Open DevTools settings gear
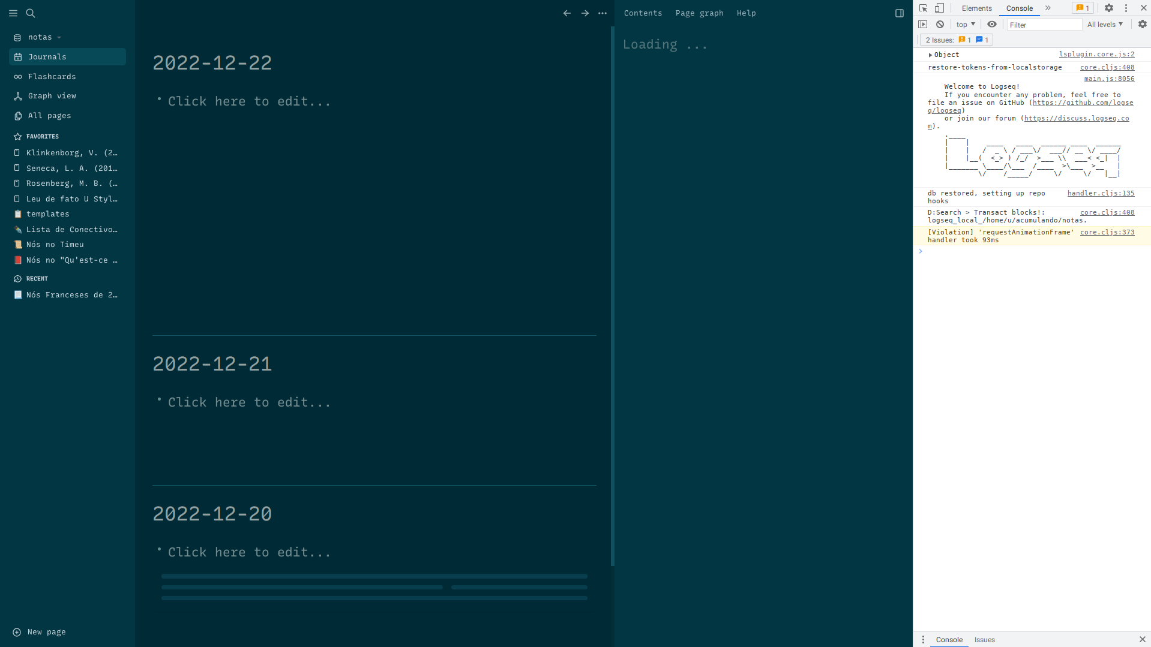 click(x=1108, y=8)
